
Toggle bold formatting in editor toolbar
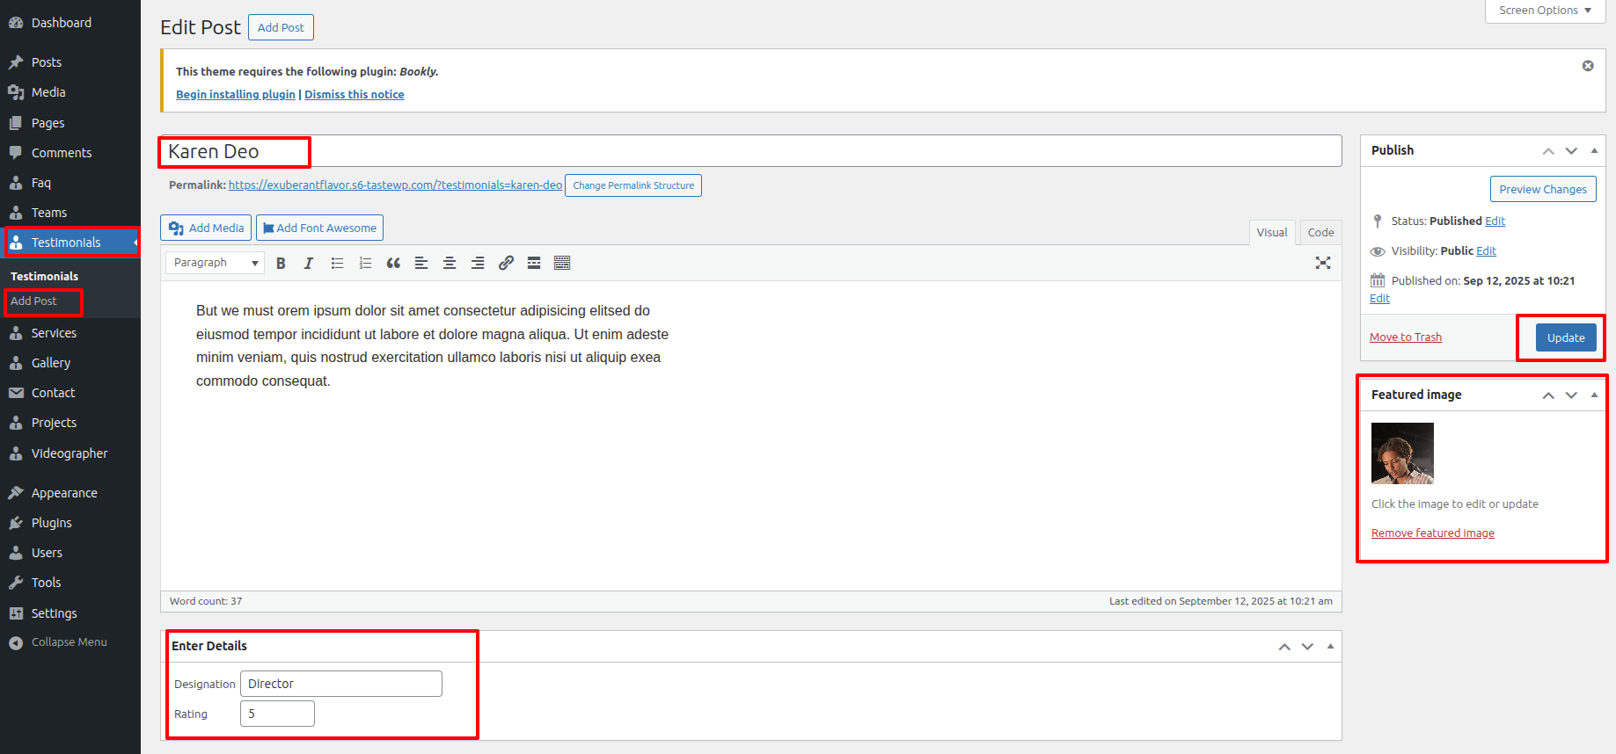281,264
